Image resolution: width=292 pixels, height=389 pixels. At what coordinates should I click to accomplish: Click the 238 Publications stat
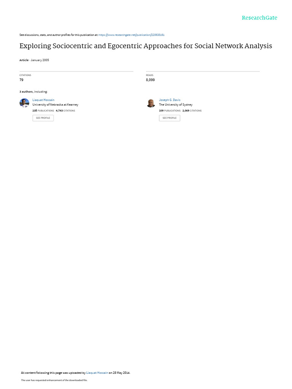click(43, 111)
